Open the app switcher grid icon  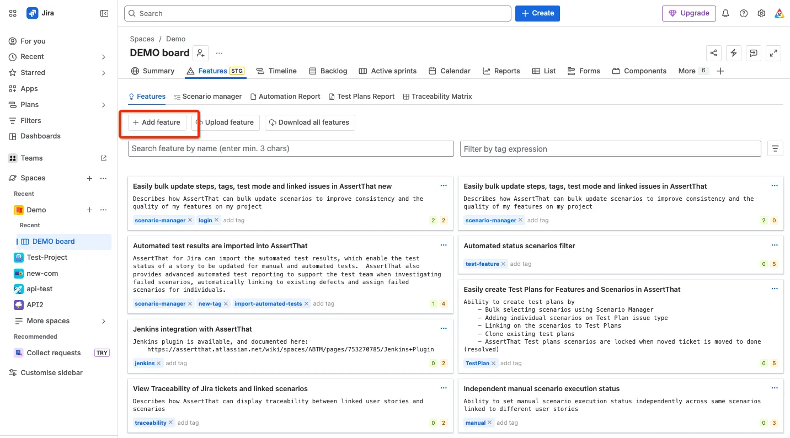tap(13, 13)
